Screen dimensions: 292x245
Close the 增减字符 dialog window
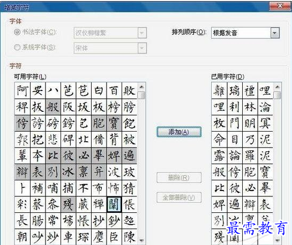(280, 6)
